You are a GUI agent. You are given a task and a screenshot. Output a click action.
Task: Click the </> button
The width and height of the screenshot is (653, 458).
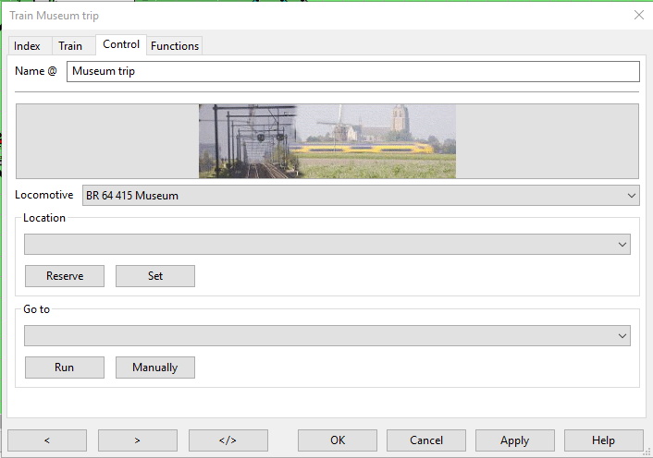tap(228, 440)
